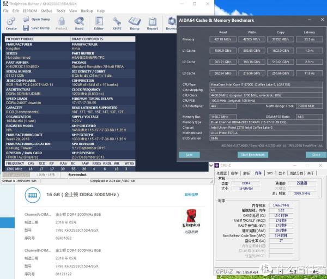Click the Read SPD toolbar icon

click(x=79, y=21)
